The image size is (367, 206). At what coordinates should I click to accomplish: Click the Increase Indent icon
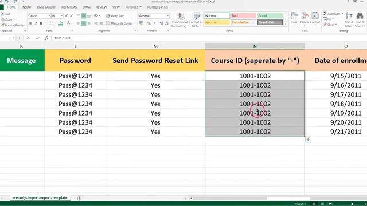click(x=101, y=23)
